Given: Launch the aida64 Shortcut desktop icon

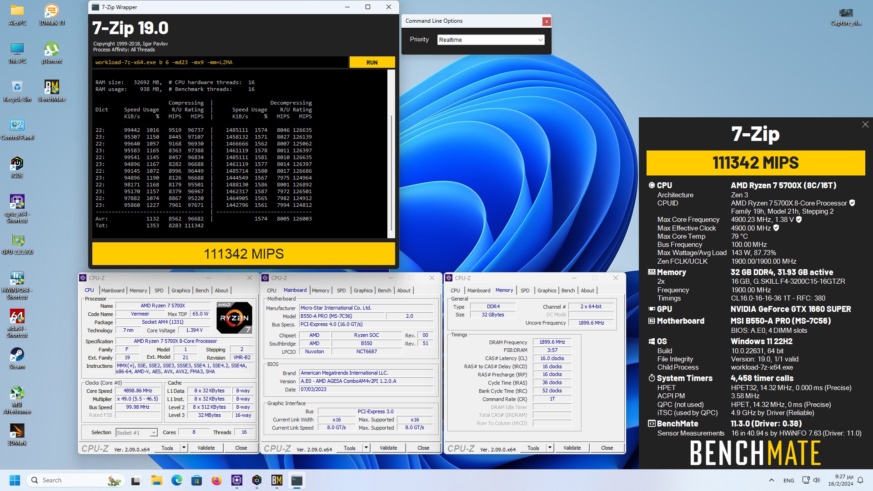Looking at the screenshot, I should [17, 323].
